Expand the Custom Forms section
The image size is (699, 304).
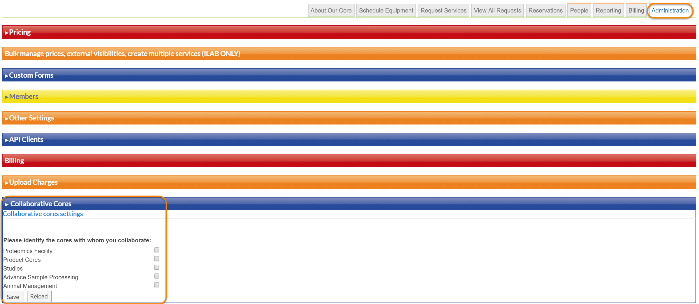tap(31, 75)
